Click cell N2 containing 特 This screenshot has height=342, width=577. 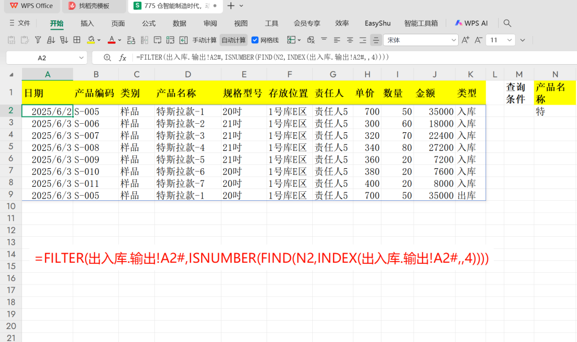[x=555, y=111]
